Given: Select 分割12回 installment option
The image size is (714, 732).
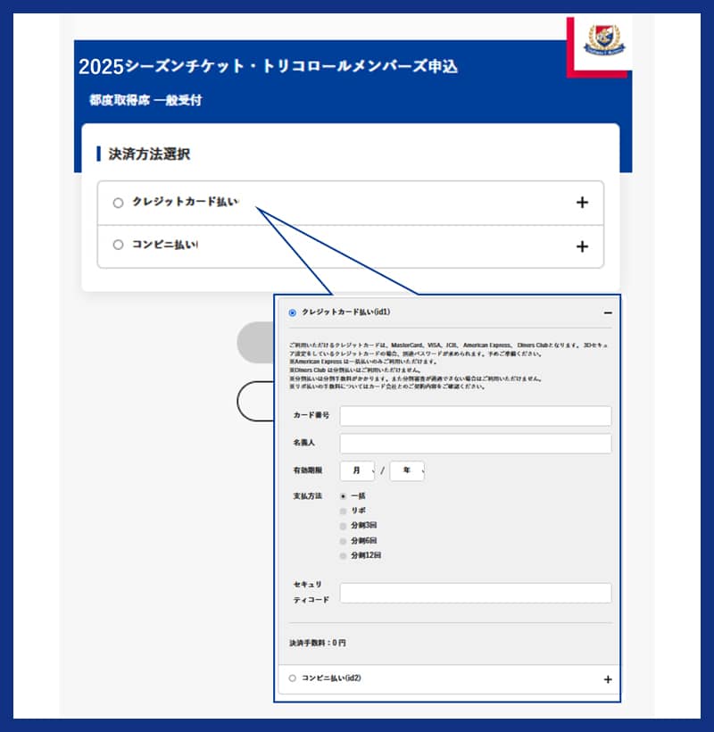Looking at the screenshot, I should [x=344, y=555].
